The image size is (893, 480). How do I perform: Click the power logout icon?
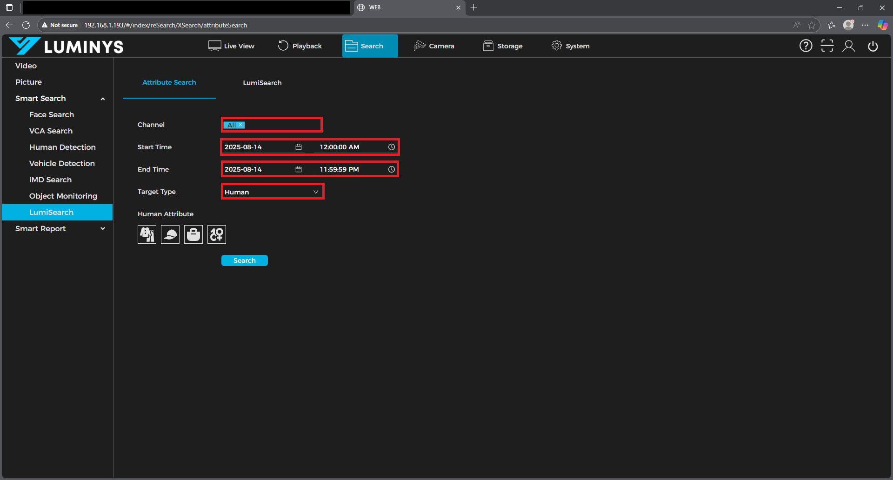click(873, 46)
